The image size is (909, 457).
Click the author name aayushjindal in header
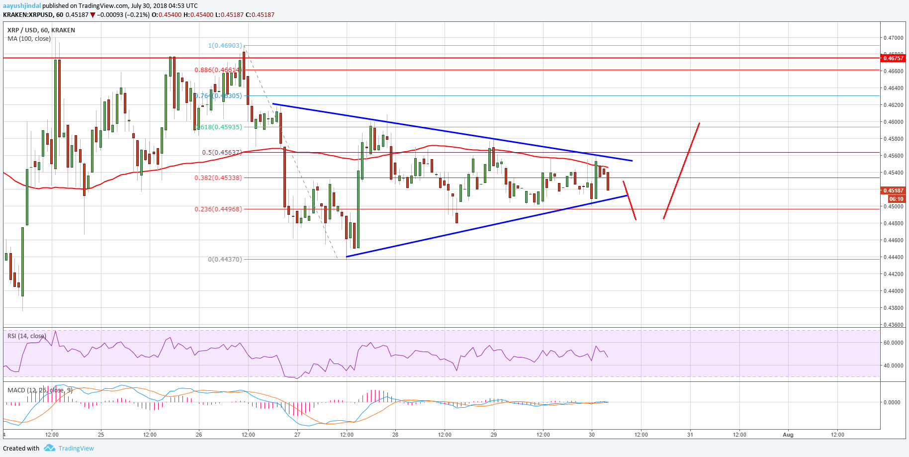(22, 6)
